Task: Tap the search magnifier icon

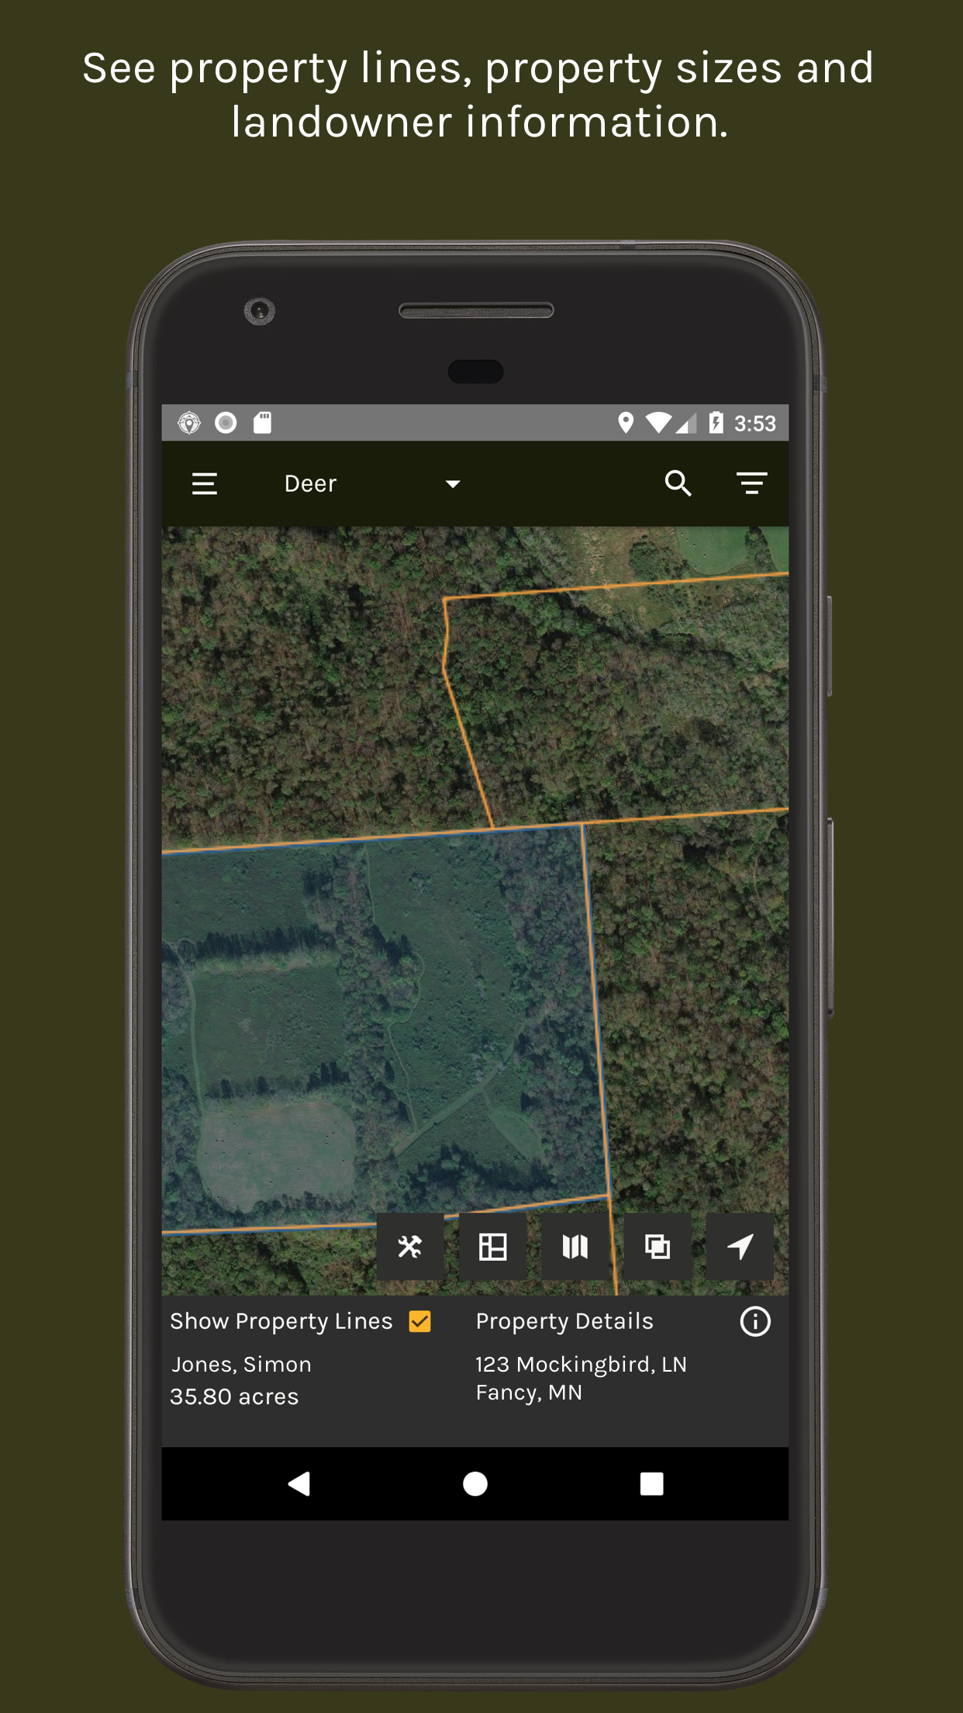Action: coord(678,483)
